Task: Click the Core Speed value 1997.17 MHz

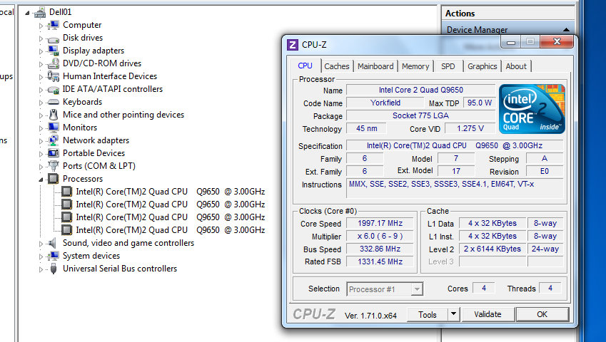Action: [380, 223]
